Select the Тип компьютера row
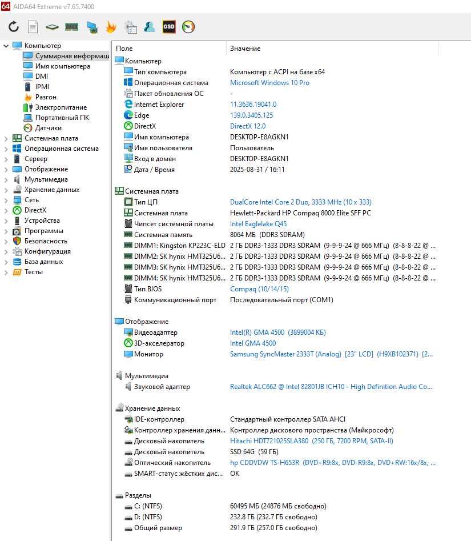Viewport: 471px width, 541px height. (x=275, y=72)
